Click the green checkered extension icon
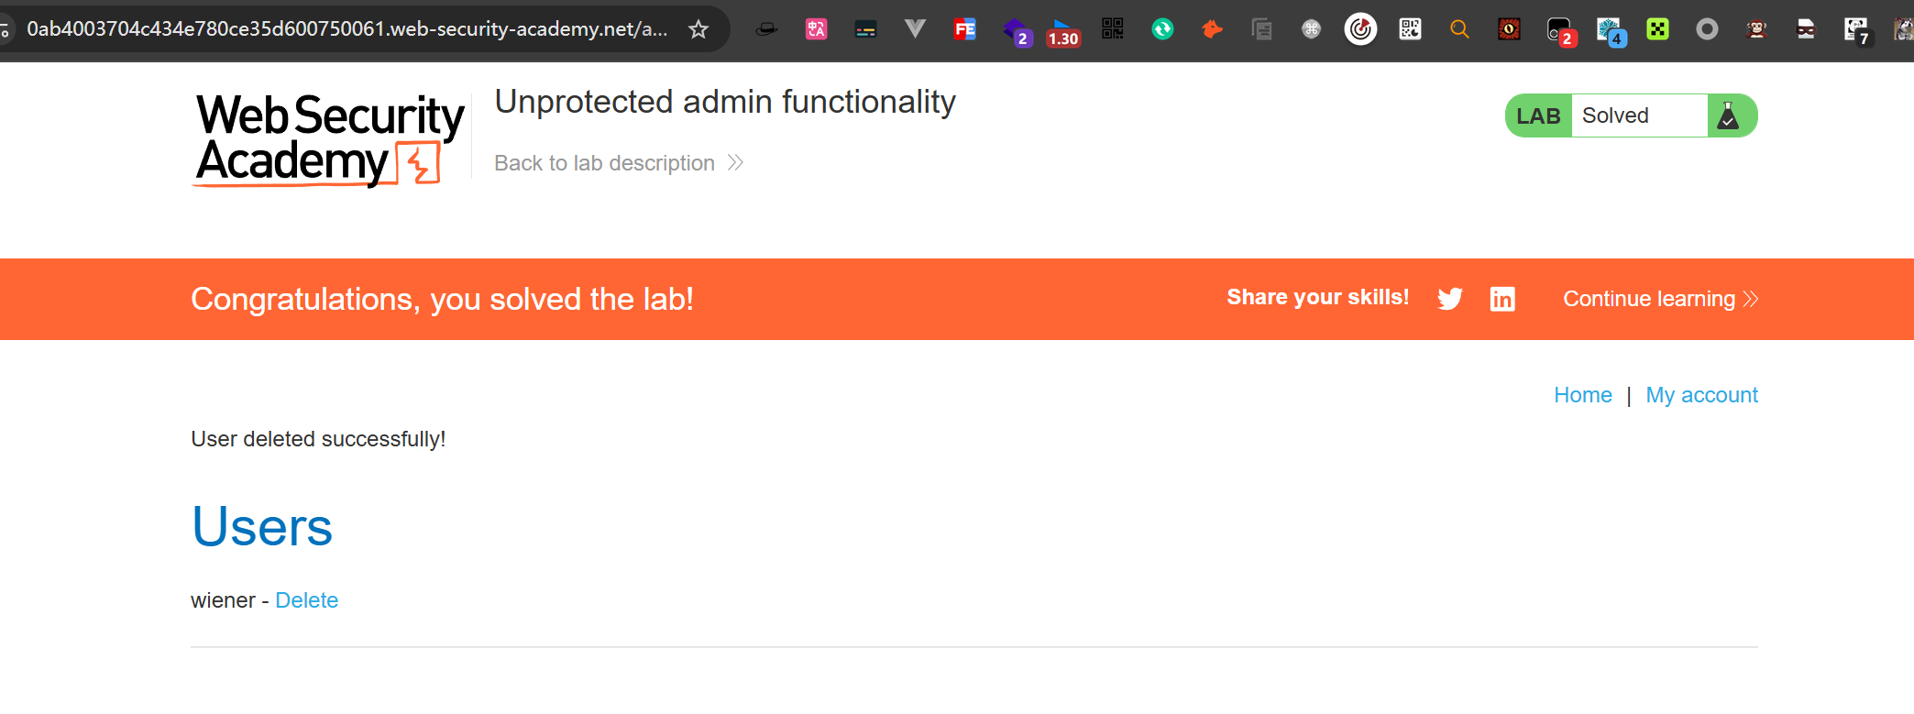Screen dimensions: 1914x714 coord(1657,29)
